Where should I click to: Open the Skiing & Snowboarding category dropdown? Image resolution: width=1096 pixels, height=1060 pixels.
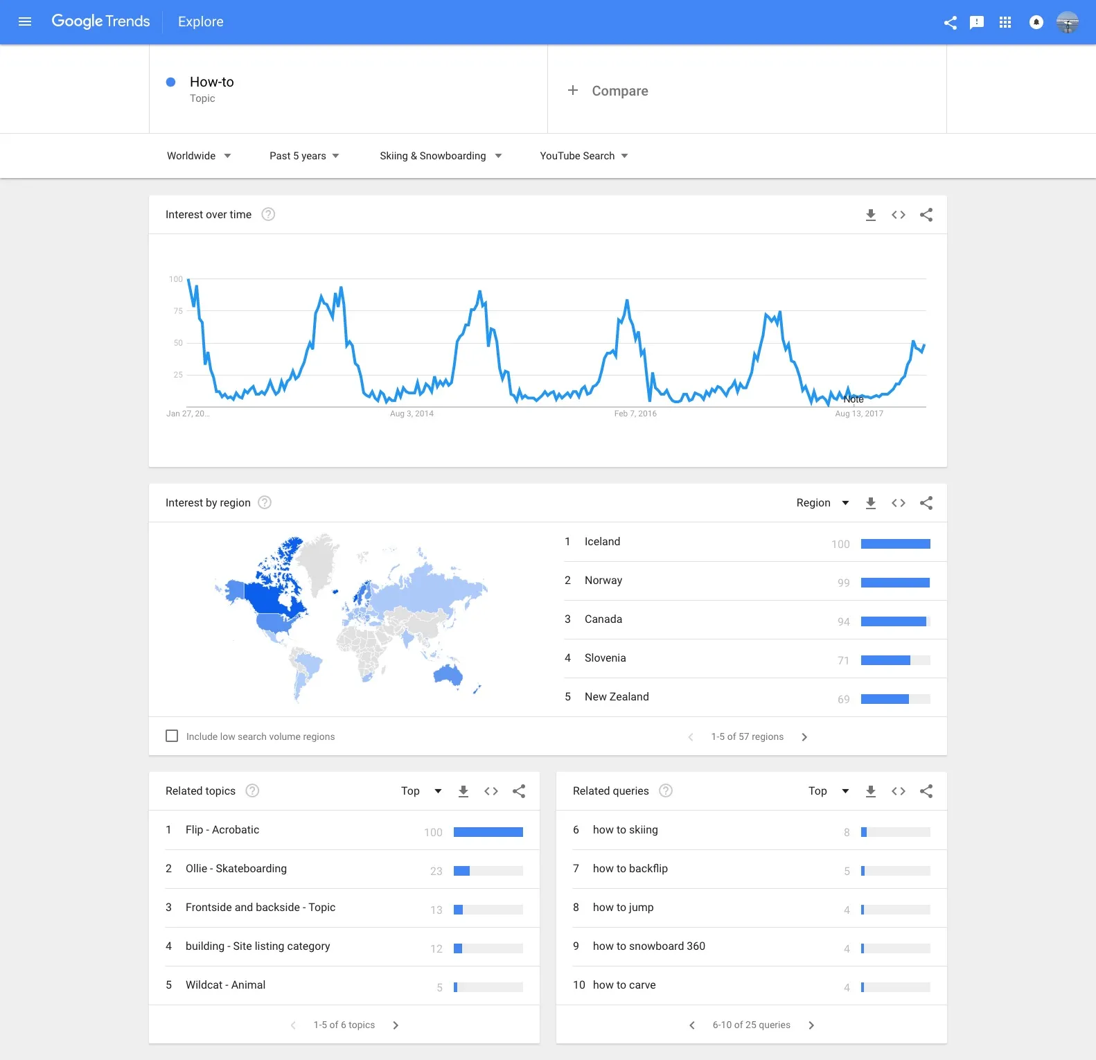pos(441,156)
